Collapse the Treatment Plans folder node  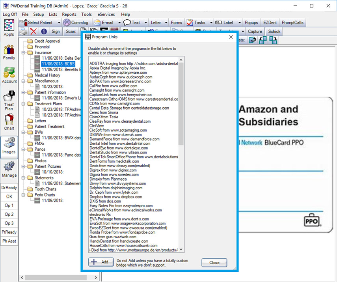point(23,104)
